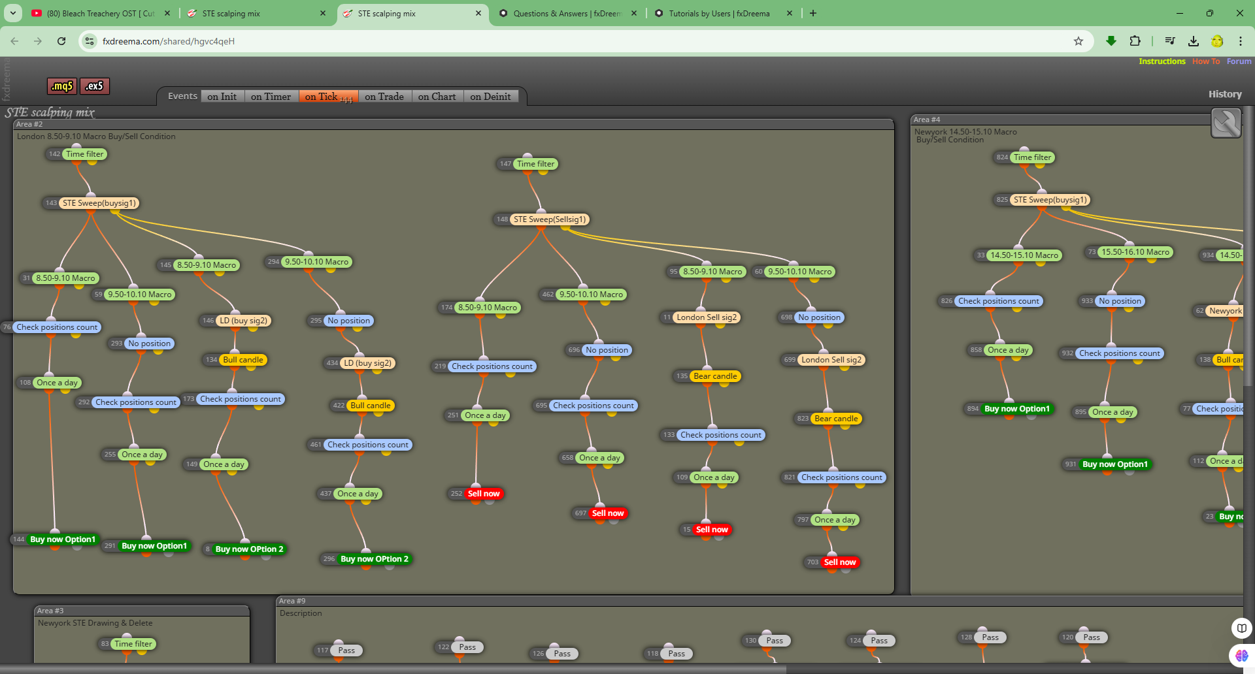The height and width of the screenshot is (674, 1255).
Task: Click the green download arrow extension icon
Action: click(1111, 41)
